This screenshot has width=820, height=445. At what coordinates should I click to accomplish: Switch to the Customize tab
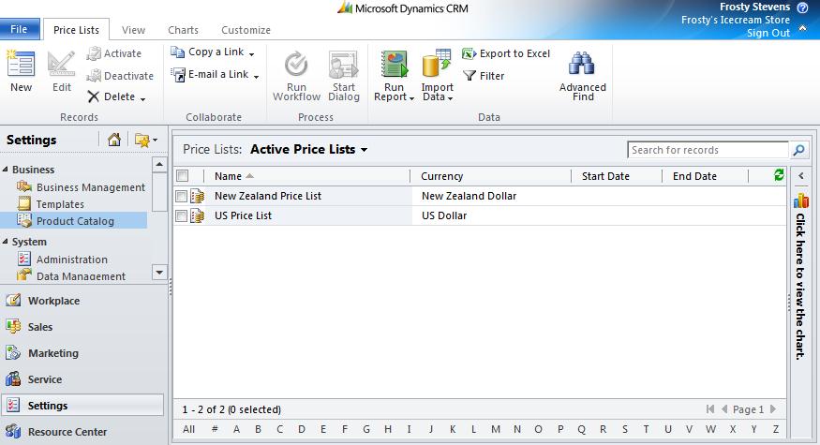pos(246,30)
